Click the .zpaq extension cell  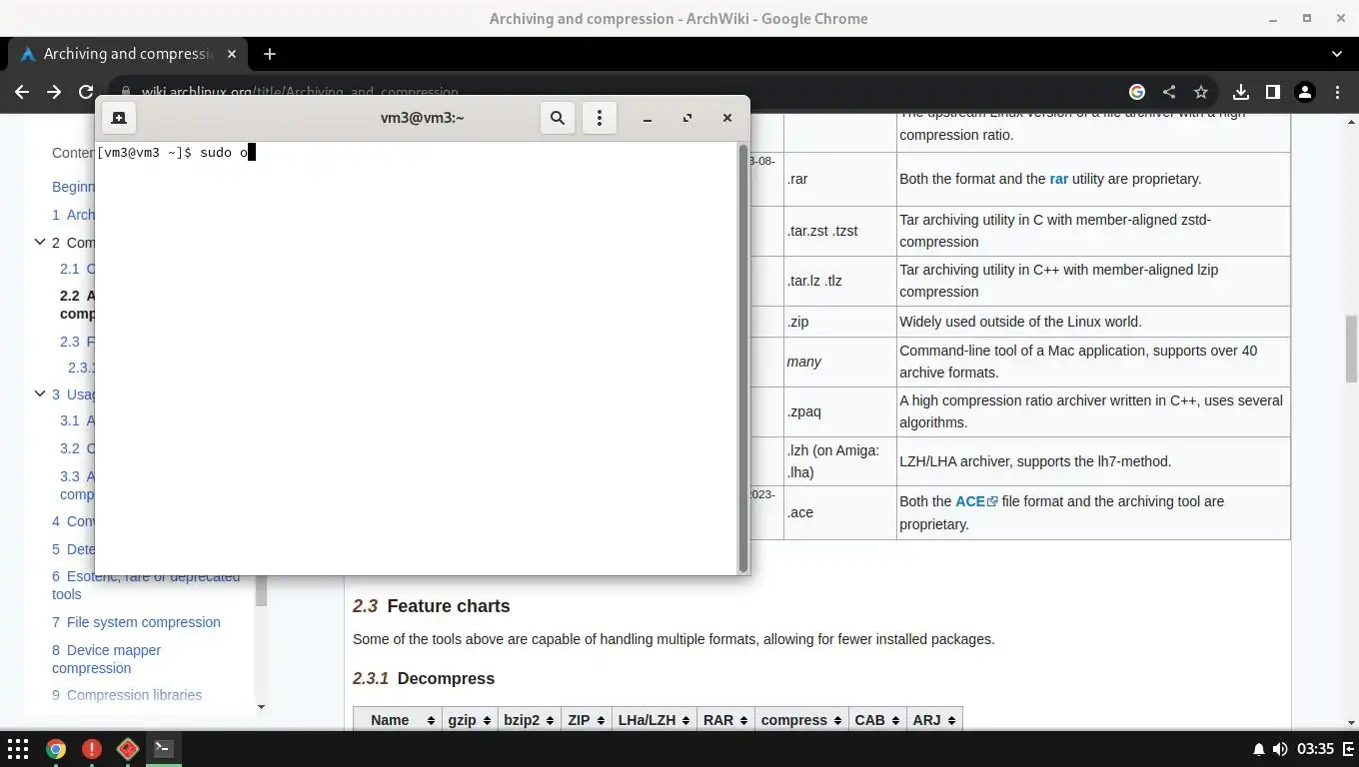(839, 411)
